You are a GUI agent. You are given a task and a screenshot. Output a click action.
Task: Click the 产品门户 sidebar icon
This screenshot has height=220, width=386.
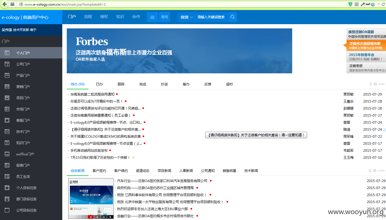point(7,75)
